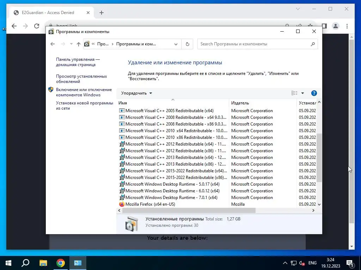Select Windows Desktop Runtime 6.0.12 (x64)

click(x=217, y=191)
